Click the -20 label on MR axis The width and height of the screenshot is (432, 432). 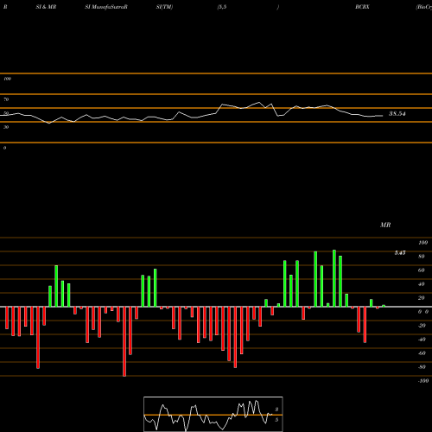(x=422, y=326)
